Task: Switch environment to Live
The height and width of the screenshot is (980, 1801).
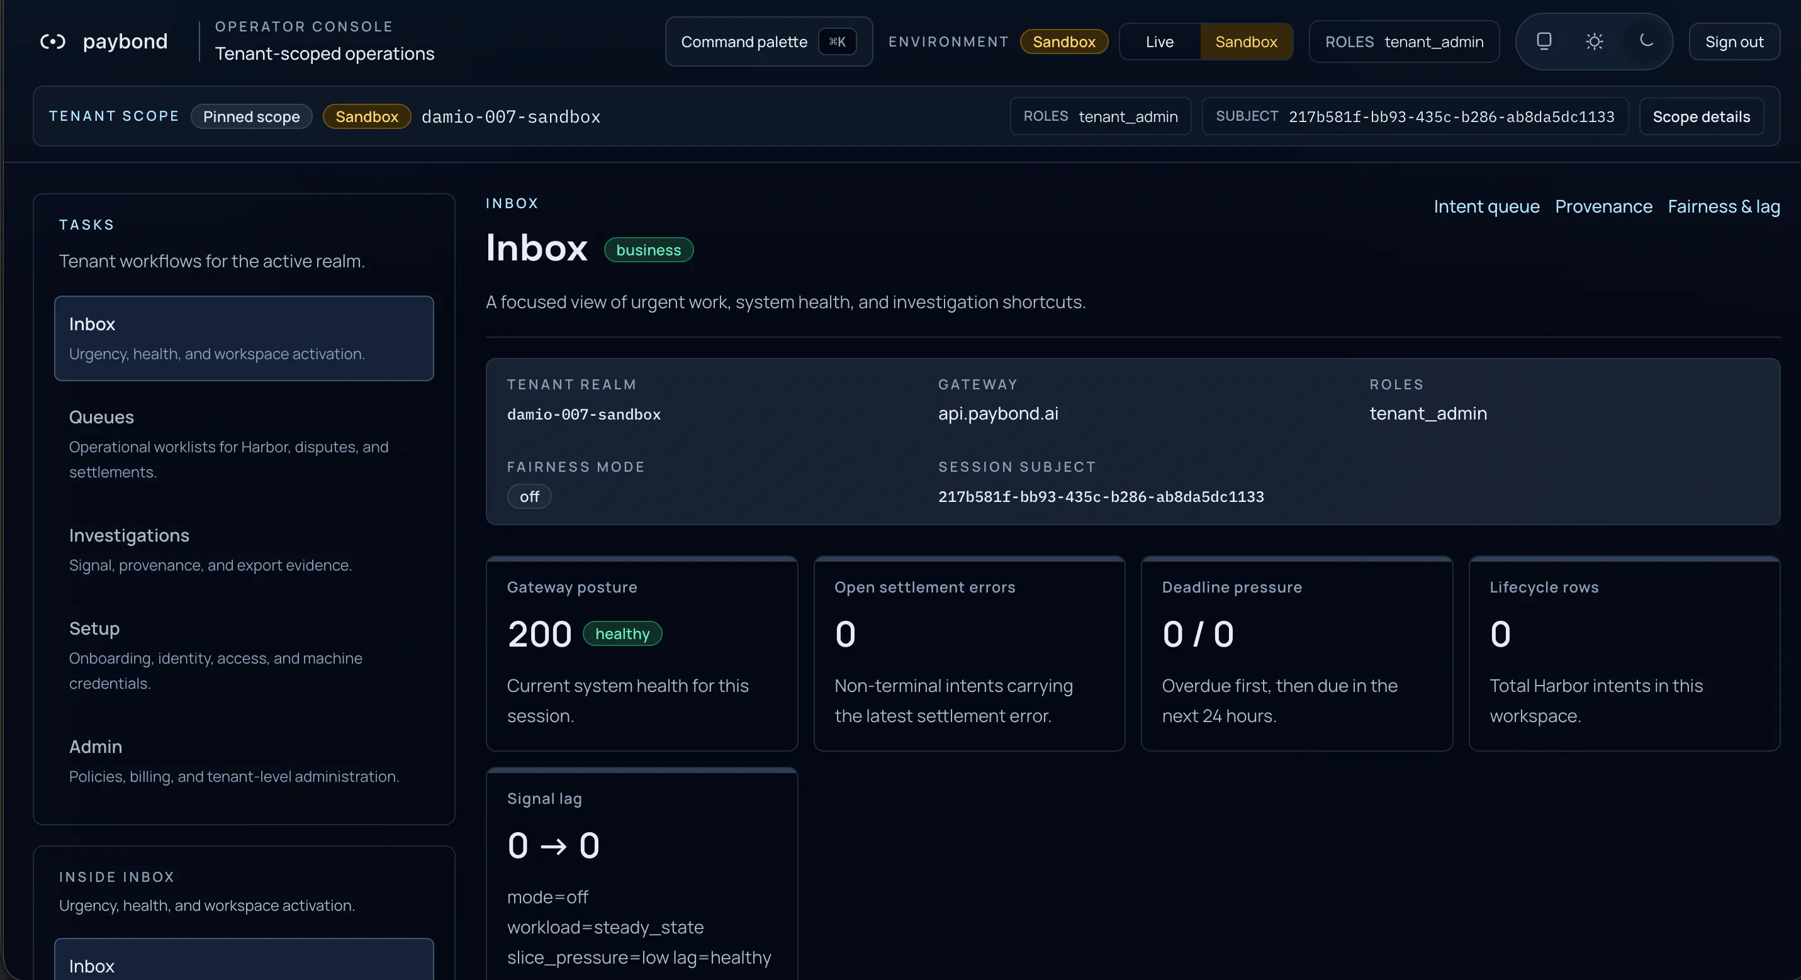Action: [1159, 42]
